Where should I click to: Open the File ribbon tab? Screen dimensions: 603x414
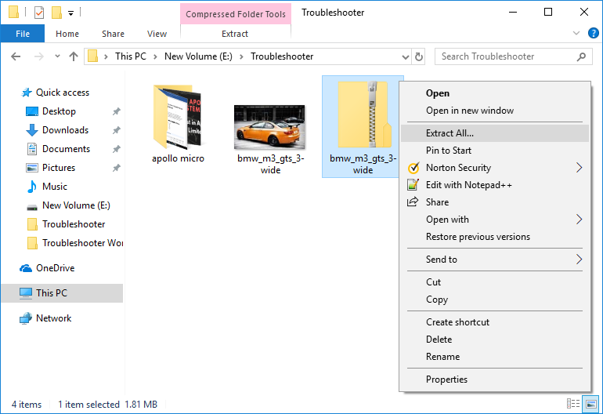(x=23, y=34)
